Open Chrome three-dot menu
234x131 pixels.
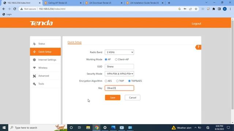coord(230,9)
